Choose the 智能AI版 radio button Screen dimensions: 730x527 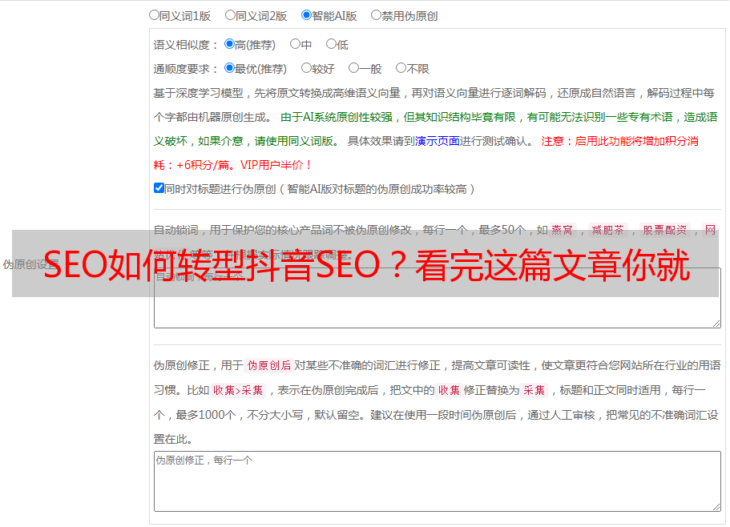306,15
